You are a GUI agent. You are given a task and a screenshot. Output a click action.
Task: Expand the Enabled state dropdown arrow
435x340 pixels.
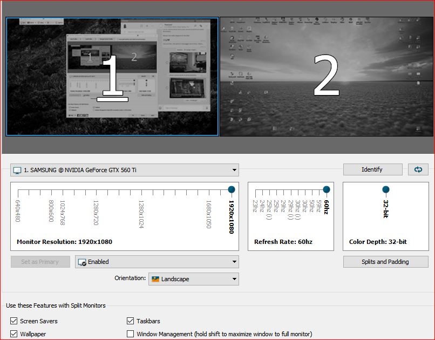(234, 262)
